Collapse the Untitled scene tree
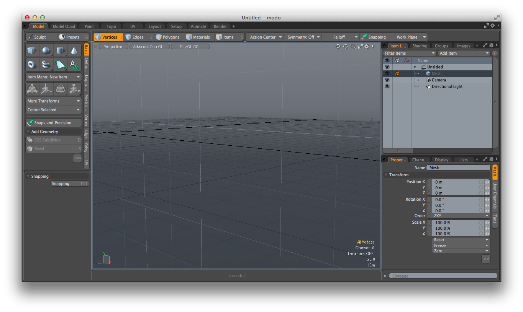This screenshot has height=312, width=523. (415, 67)
